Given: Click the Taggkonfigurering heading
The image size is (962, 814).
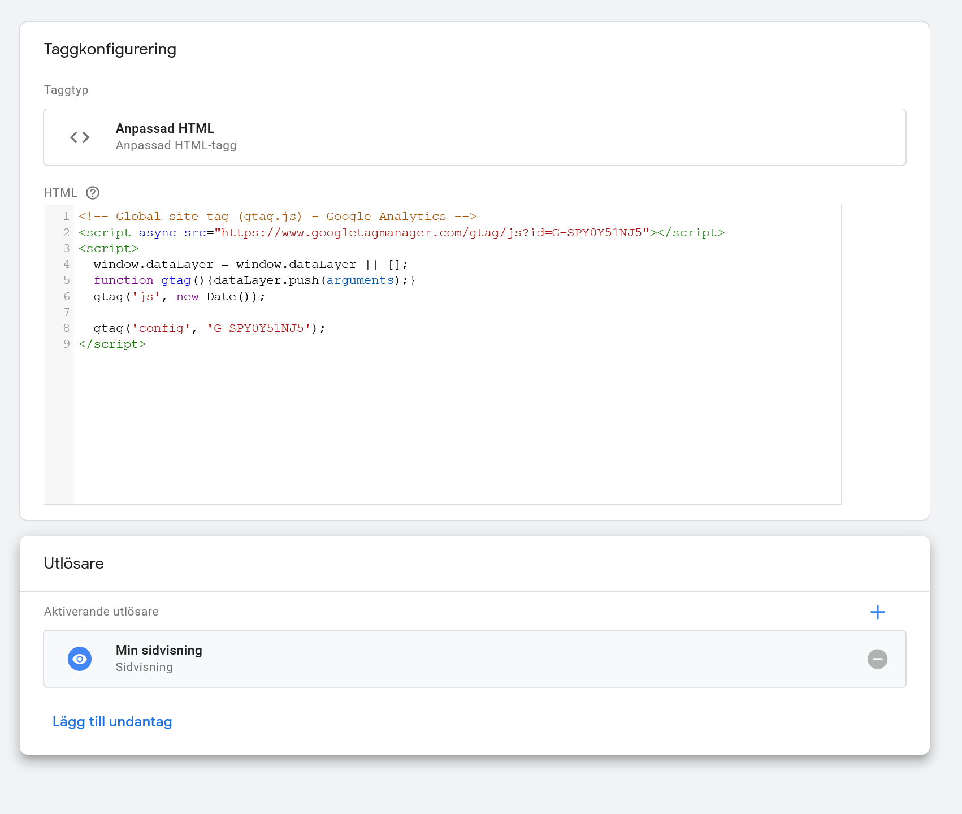Looking at the screenshot, I should [x=110, y=49].
